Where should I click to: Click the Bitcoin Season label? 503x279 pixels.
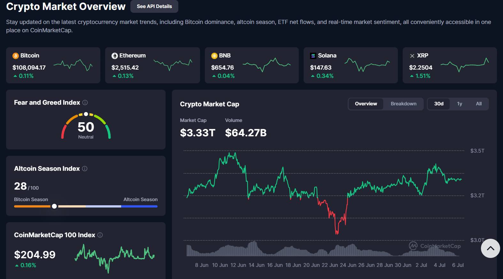tap(31, 200)
